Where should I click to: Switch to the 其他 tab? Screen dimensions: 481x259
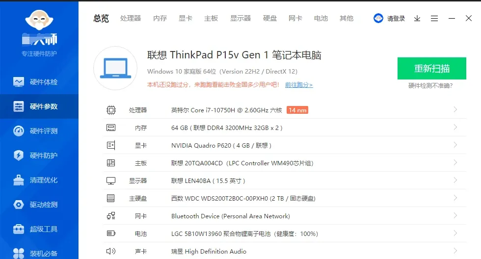click(347, 18)
